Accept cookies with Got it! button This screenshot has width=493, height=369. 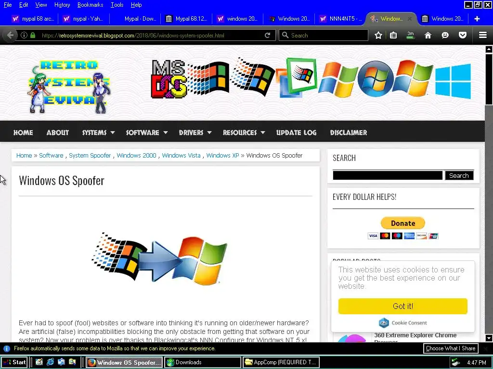point(403,306)
